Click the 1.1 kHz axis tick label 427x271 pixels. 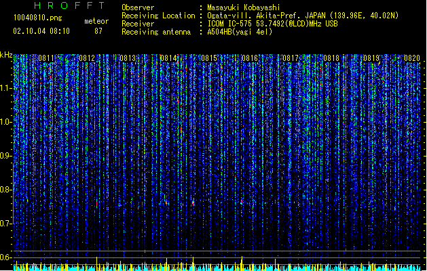point(5,88)
